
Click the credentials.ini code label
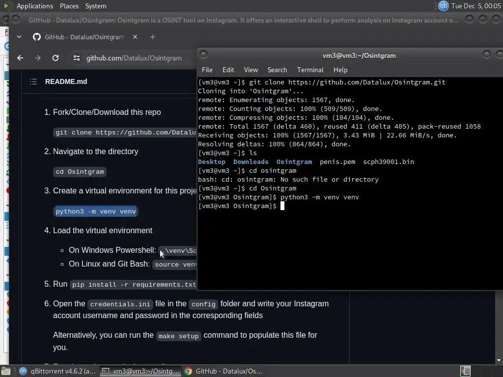pos(120,304)
